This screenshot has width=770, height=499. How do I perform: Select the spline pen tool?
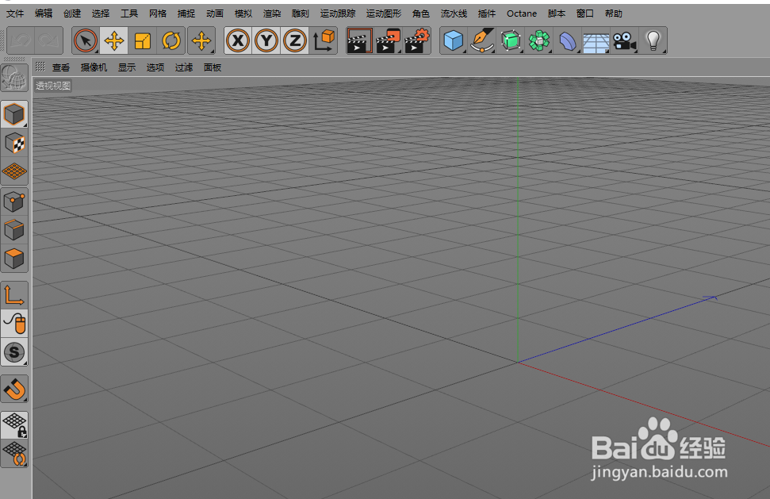pos(481,40)
